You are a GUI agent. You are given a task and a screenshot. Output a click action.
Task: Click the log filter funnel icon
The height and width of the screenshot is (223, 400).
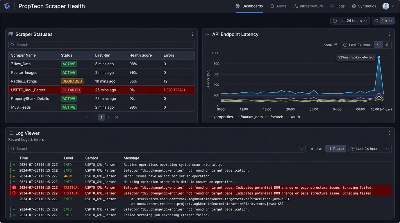(301, 149)
